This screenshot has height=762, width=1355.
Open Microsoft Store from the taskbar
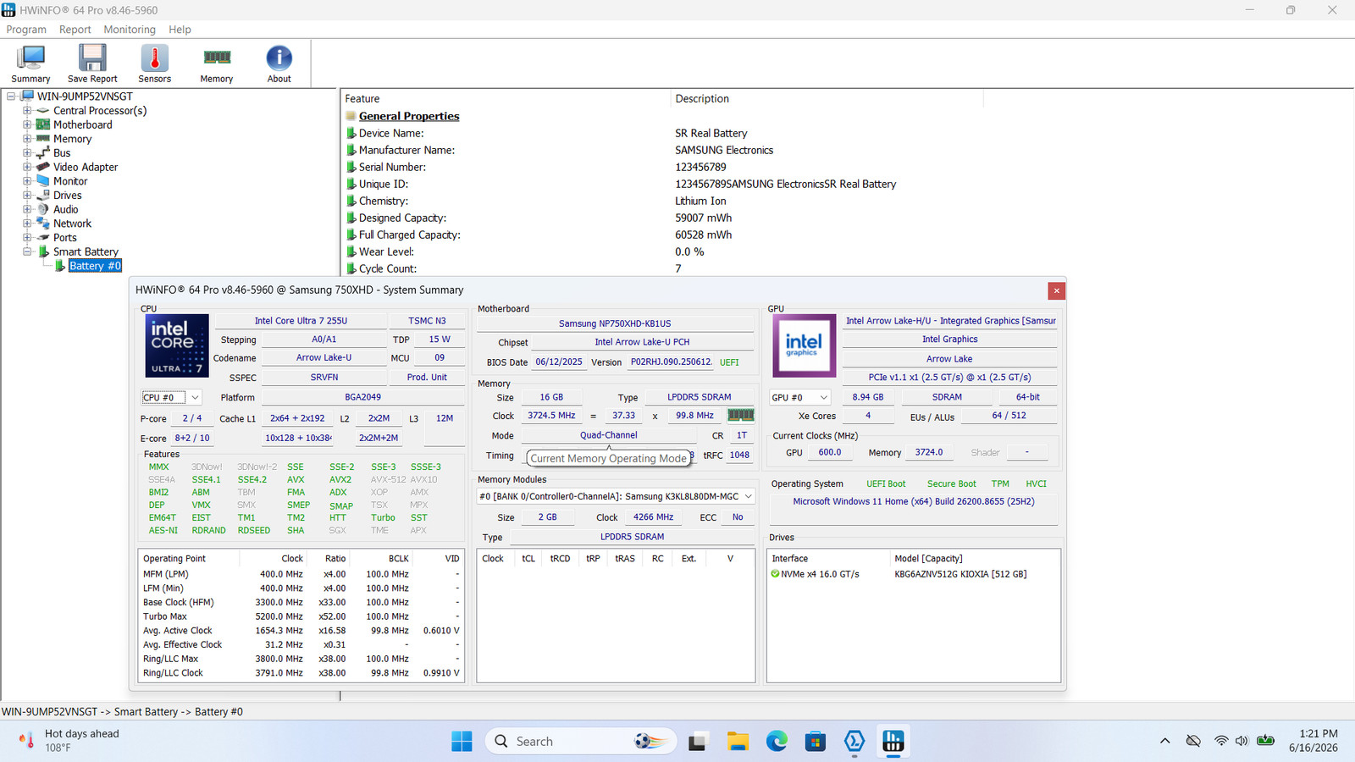[x=815, y=742]
